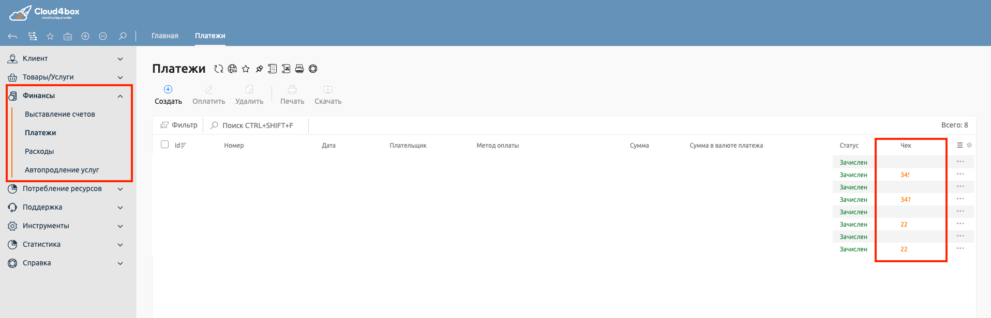
Task: Export list with the spreadsheet X icon
Action: 286,69
